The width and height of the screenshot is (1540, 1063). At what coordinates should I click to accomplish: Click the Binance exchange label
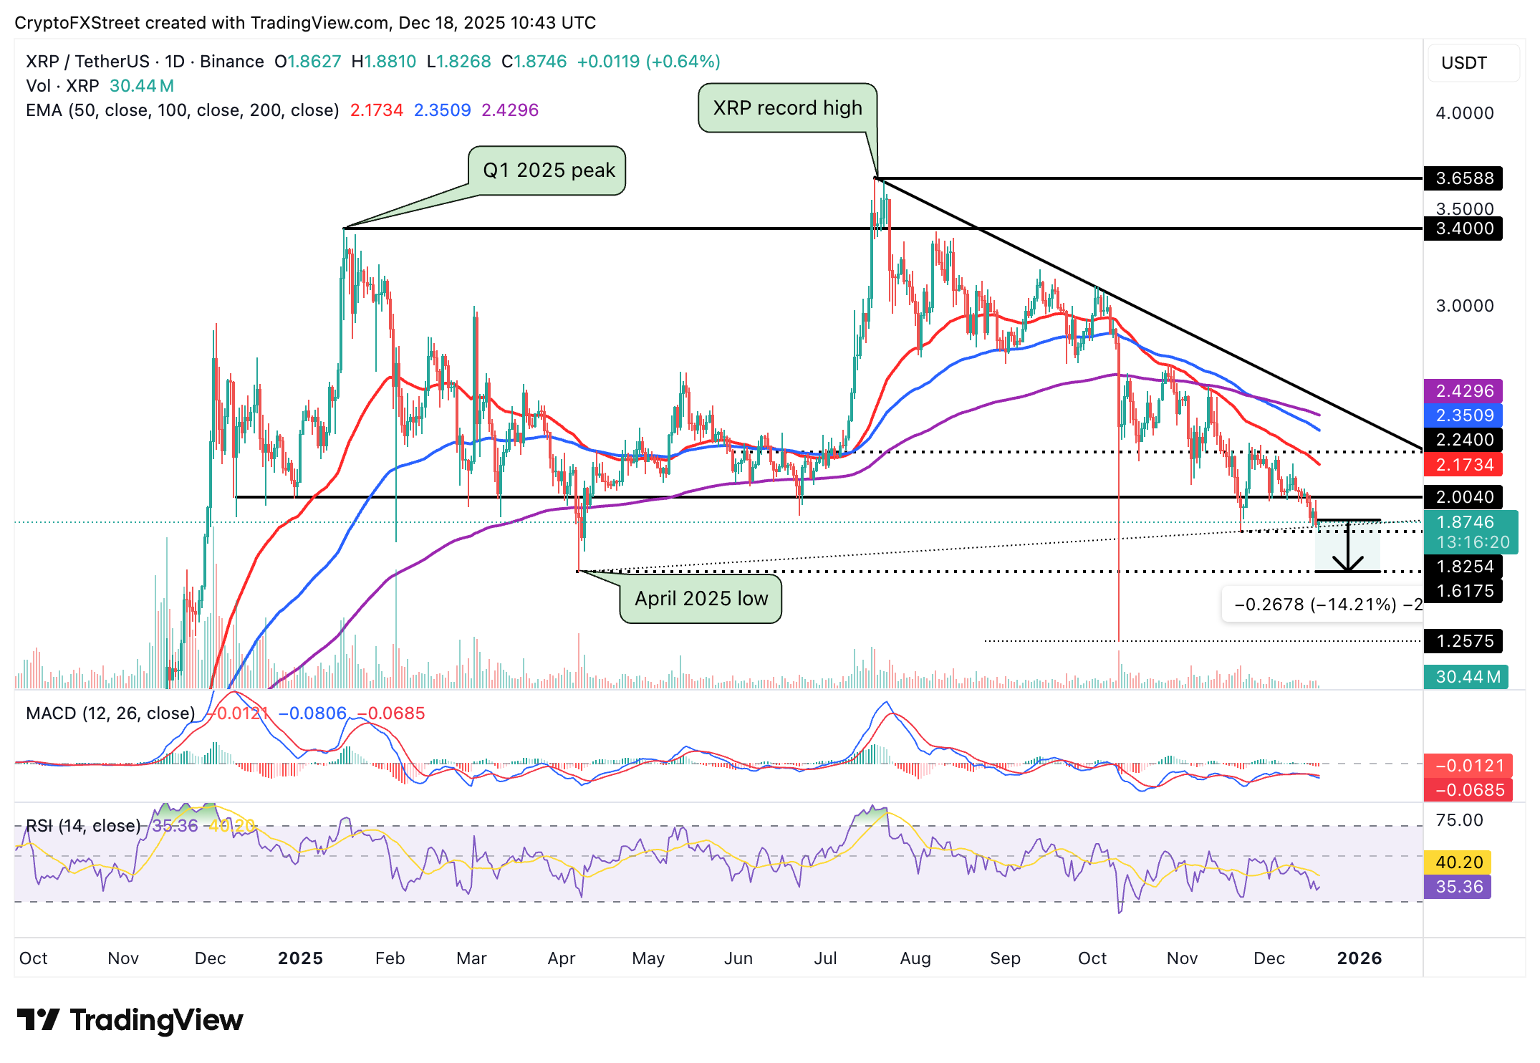[231, 62]
